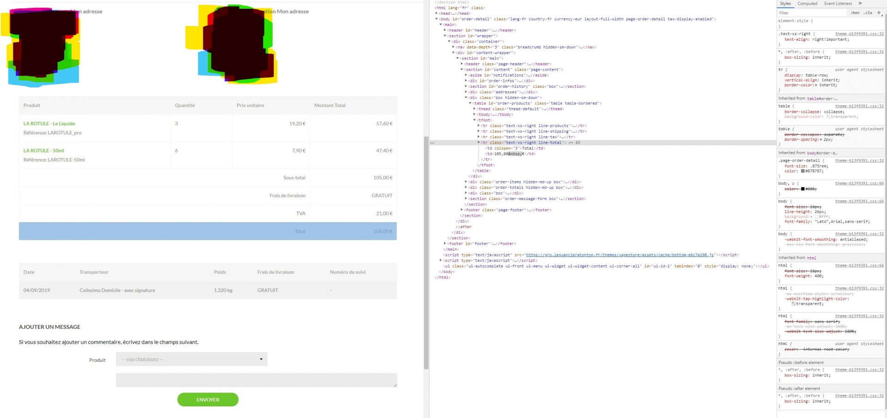Toggle the :hov element state option

855,13
